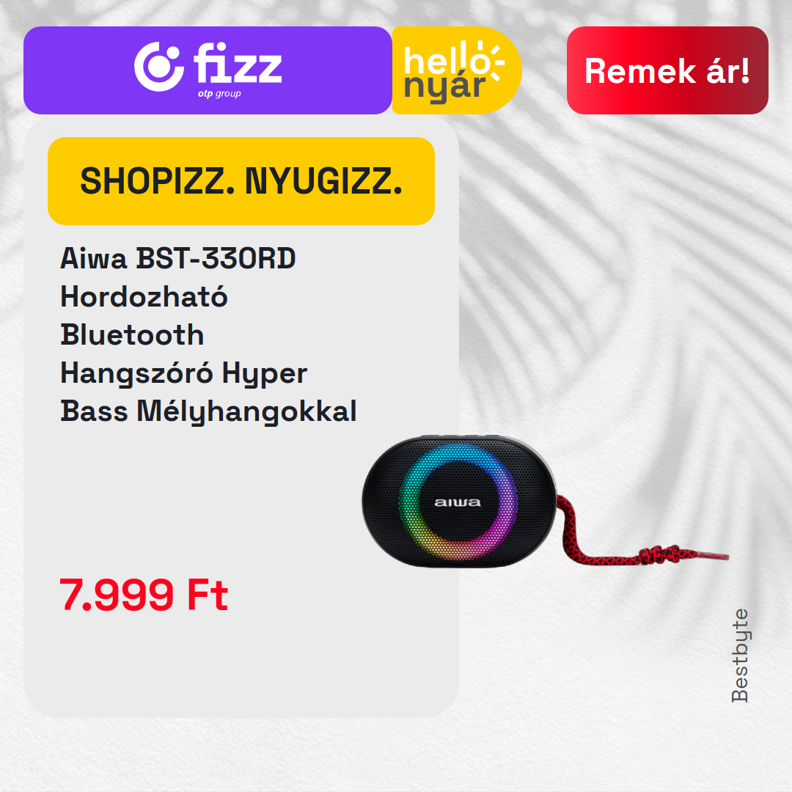Click the Aiwa speaker product image

545,502
